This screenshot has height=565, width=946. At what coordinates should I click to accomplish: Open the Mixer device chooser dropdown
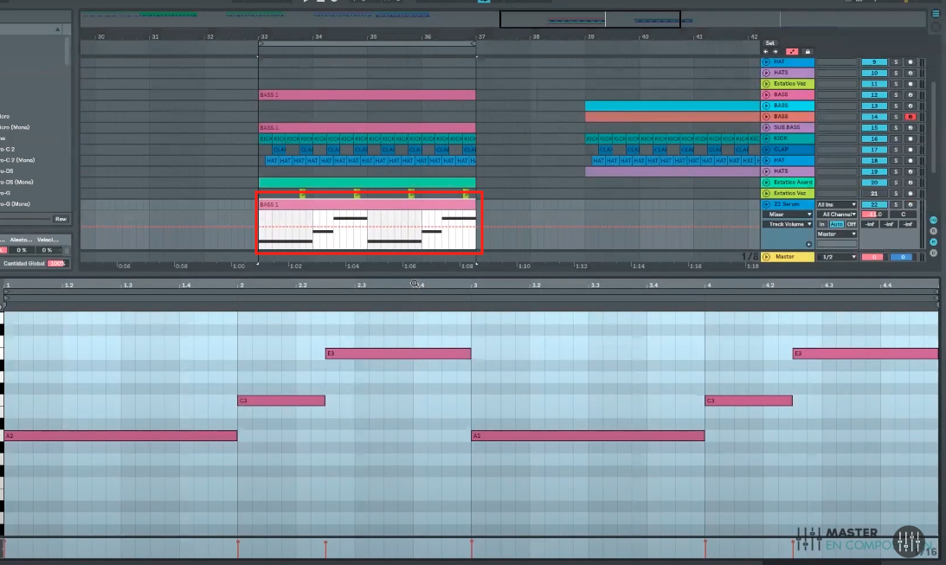(x=788, y=214)
